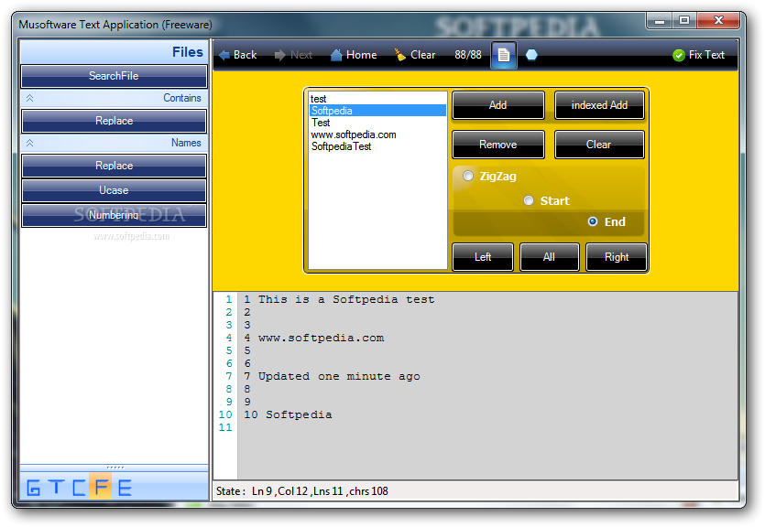Select the End radio option
765x527 pixels.
pos(607,221)
